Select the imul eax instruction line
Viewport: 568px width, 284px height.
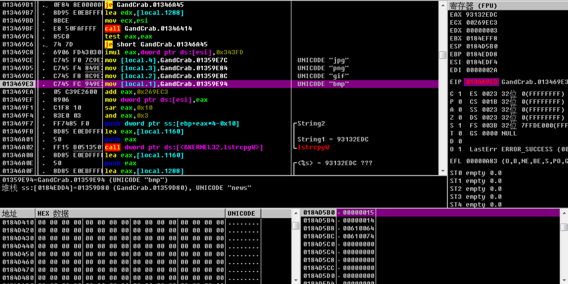(x=174, y=52)
